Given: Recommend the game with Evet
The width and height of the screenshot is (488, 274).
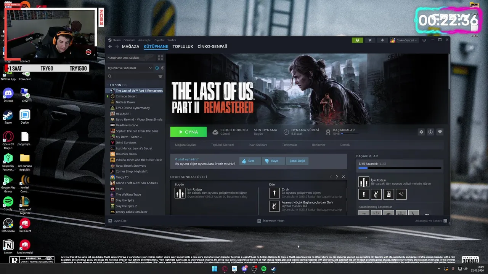Looking at the screenshot, I should tap(250, 161).
